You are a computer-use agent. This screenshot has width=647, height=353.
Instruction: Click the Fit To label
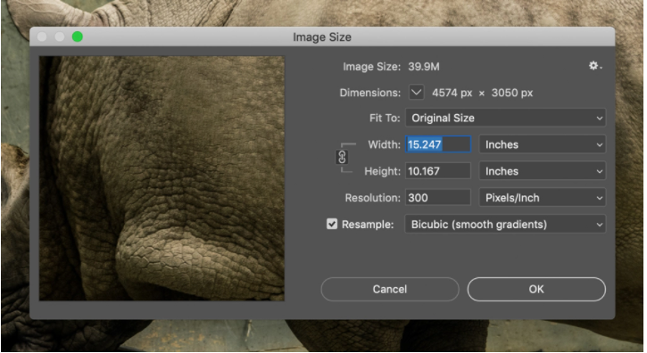coord(385,118)
